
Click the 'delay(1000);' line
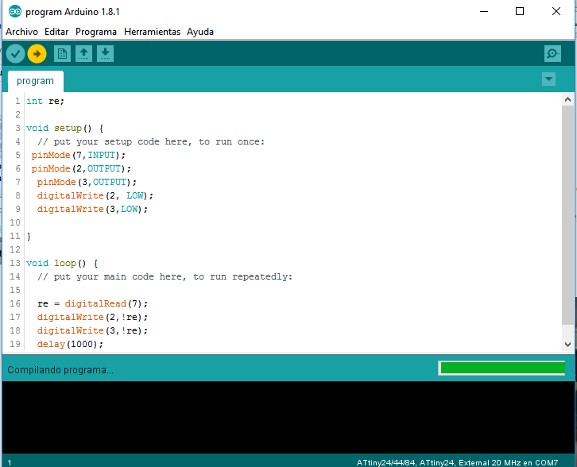click(70, 344)
